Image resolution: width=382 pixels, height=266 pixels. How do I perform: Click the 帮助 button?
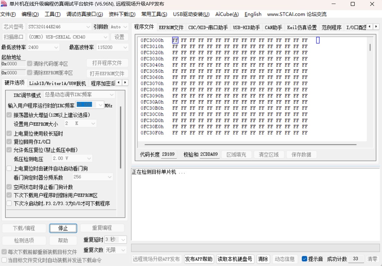63,240
